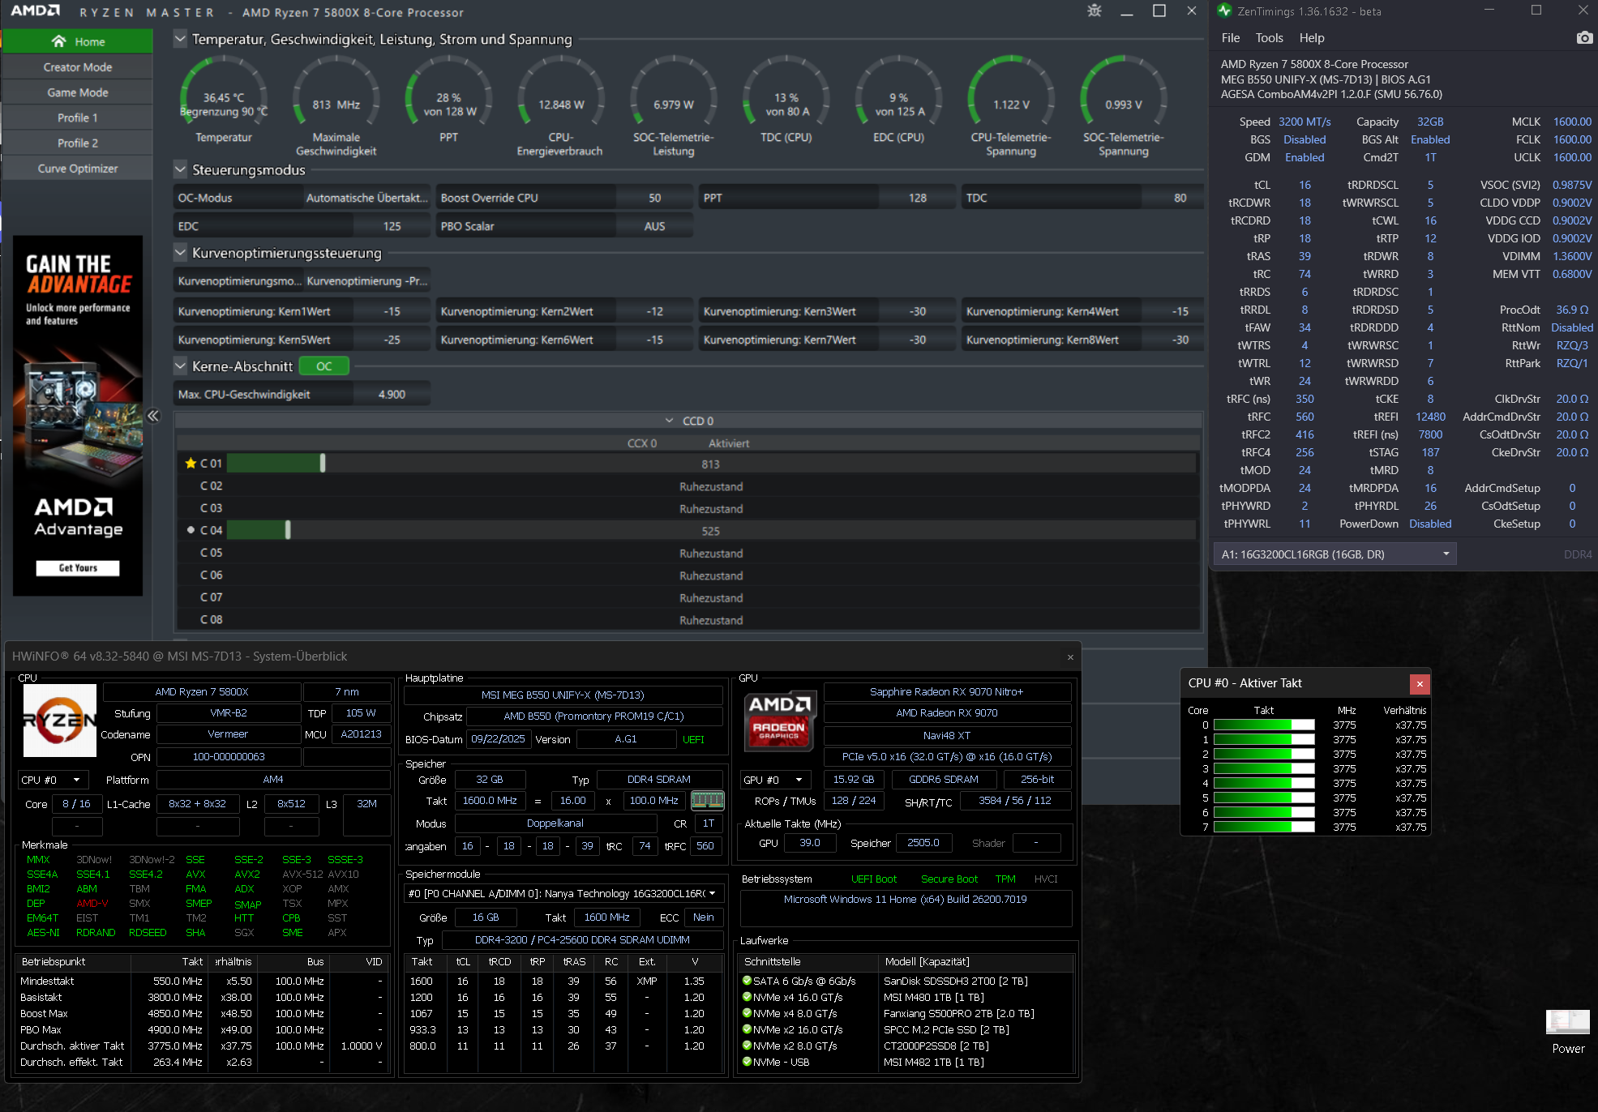
Task: Collapse the Steuerungsmodus section
Action: (x=181, y=170)
